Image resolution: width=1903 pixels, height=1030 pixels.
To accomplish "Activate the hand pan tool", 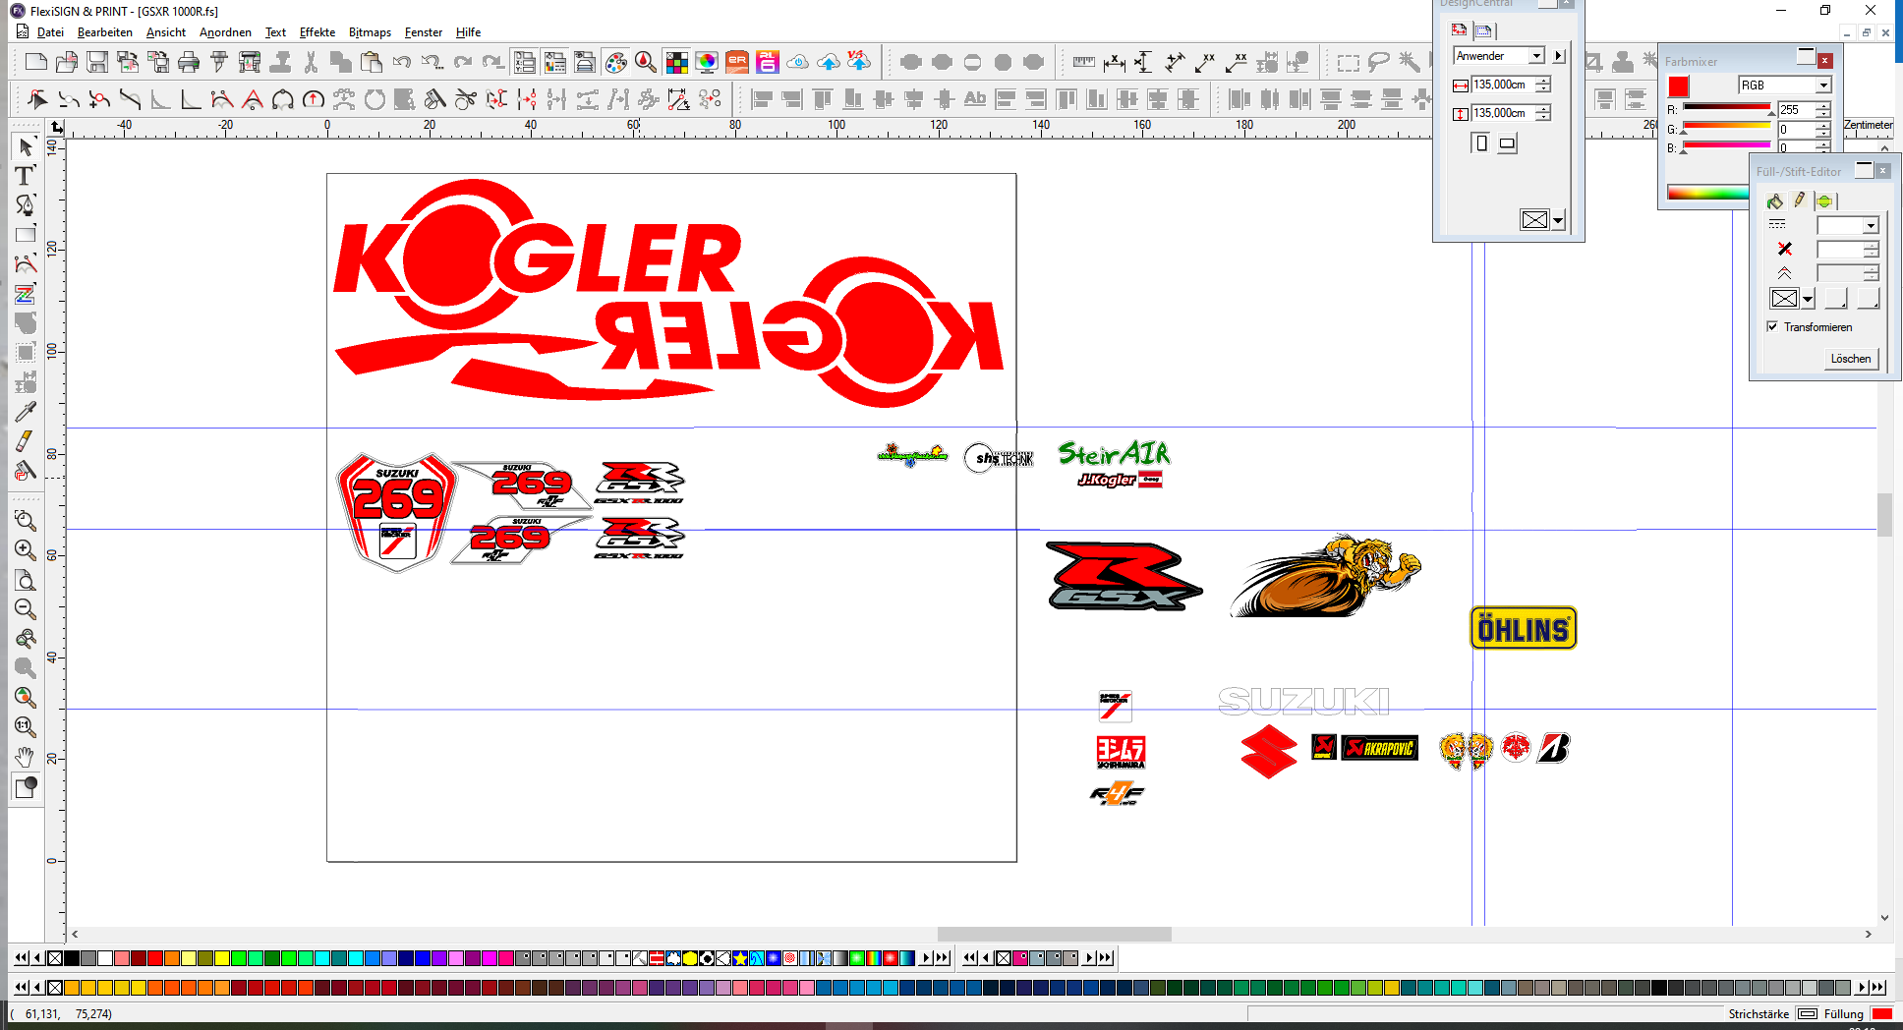I will pos(25,757).
